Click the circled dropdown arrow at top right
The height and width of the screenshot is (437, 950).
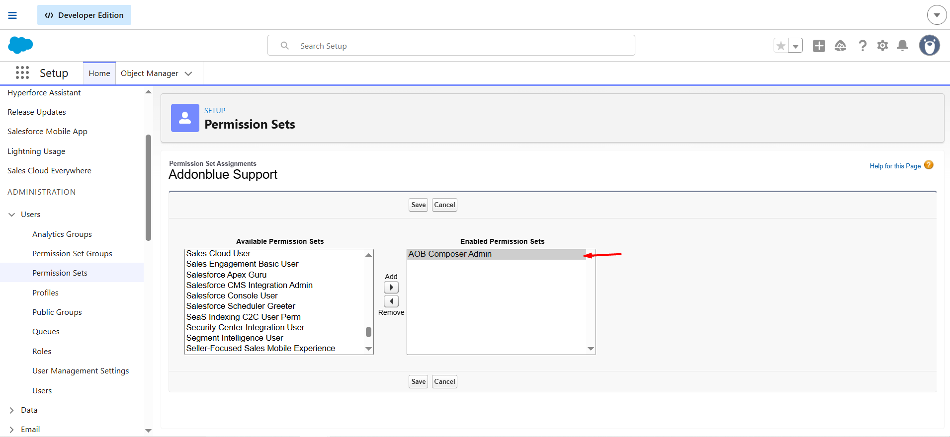pyautogui.click(x=937, y=15)
